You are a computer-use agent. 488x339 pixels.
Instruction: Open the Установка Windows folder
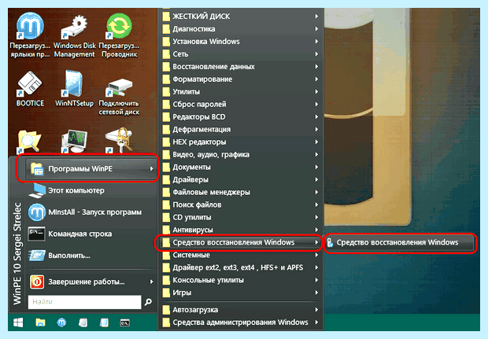click(x=241, y=42)
